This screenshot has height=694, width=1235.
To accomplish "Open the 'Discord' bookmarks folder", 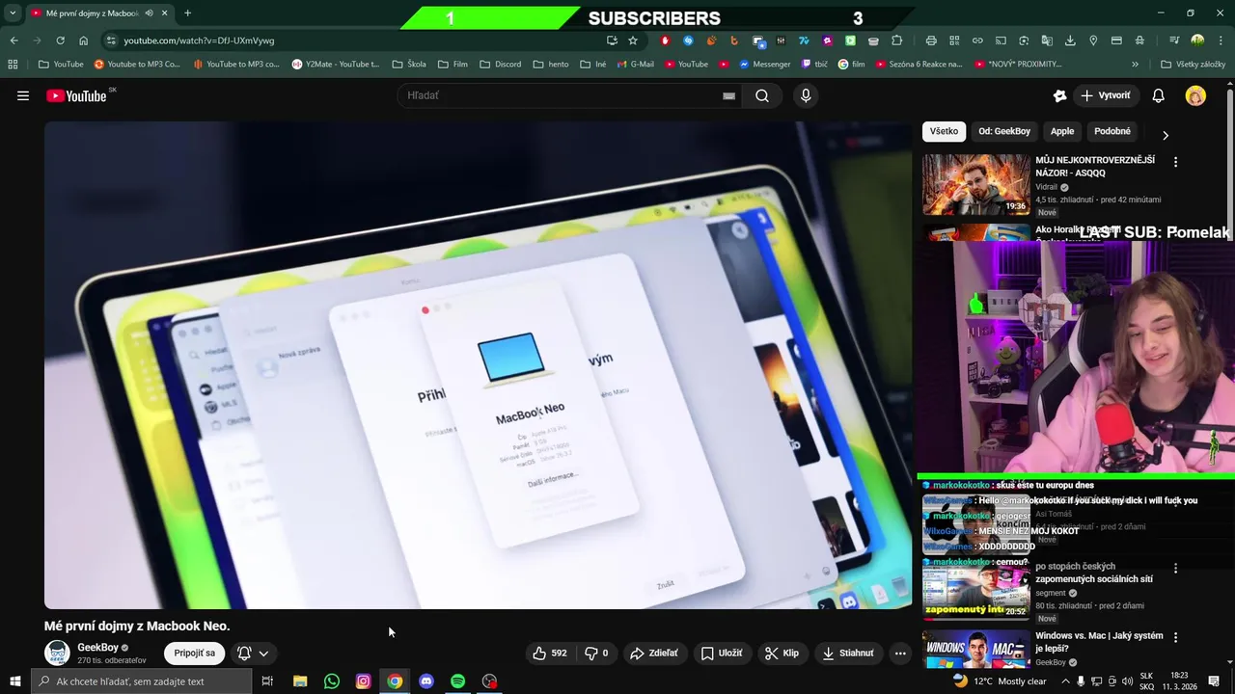I will tap(500, 65).
